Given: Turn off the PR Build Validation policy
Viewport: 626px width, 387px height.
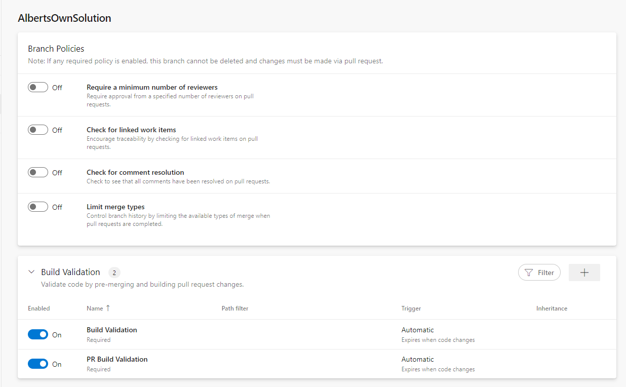Looking at the screenshot, I should [38, 364].
